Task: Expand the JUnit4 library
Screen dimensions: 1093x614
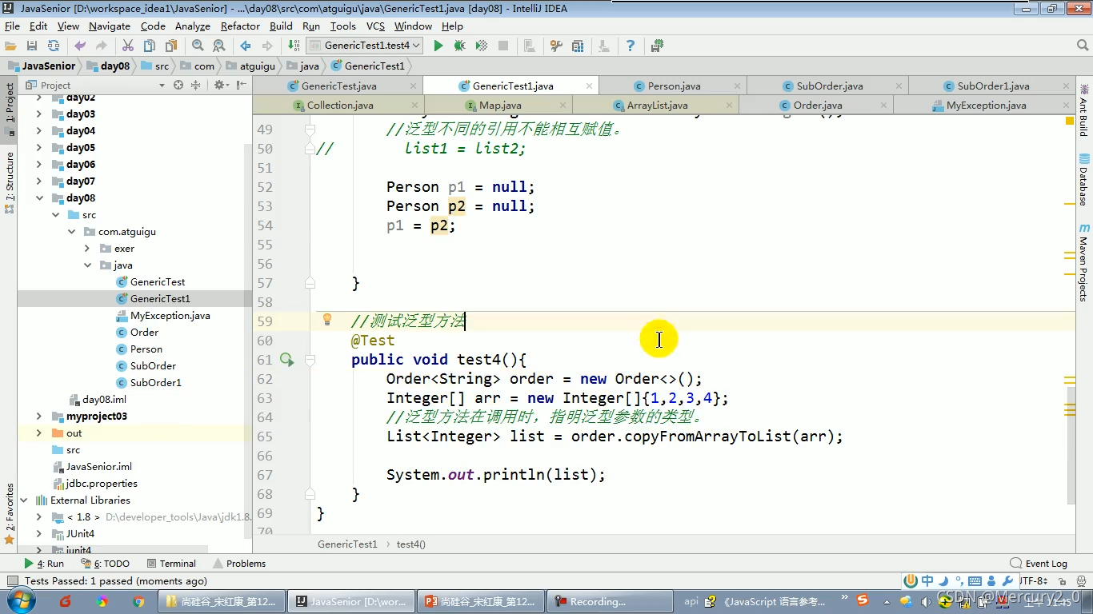Action: click(38, 534)
